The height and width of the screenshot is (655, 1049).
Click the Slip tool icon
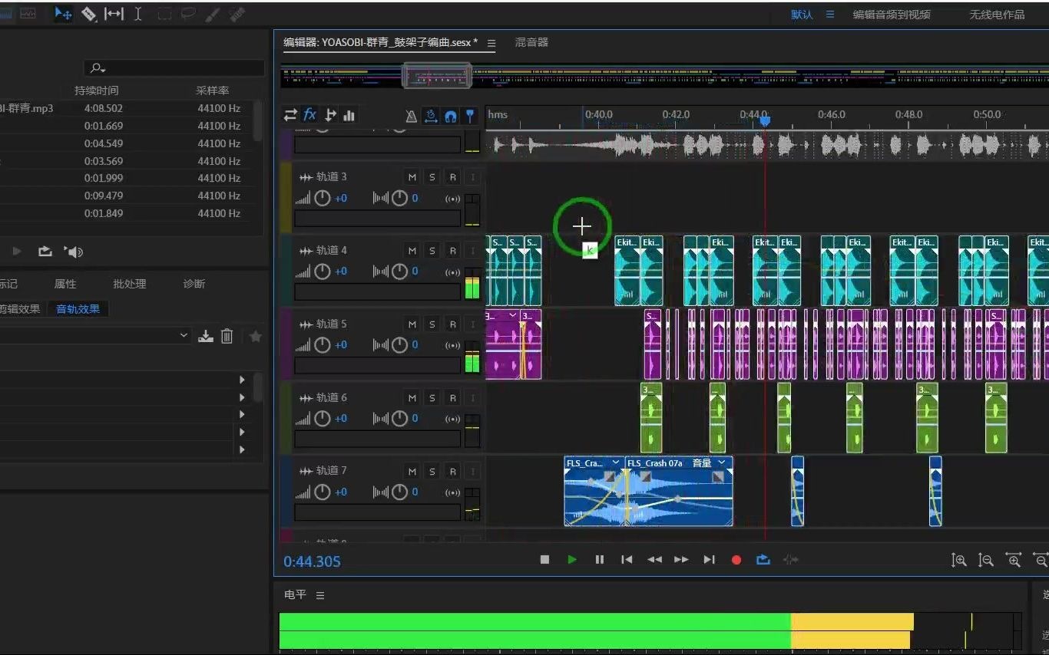(114, 14)
